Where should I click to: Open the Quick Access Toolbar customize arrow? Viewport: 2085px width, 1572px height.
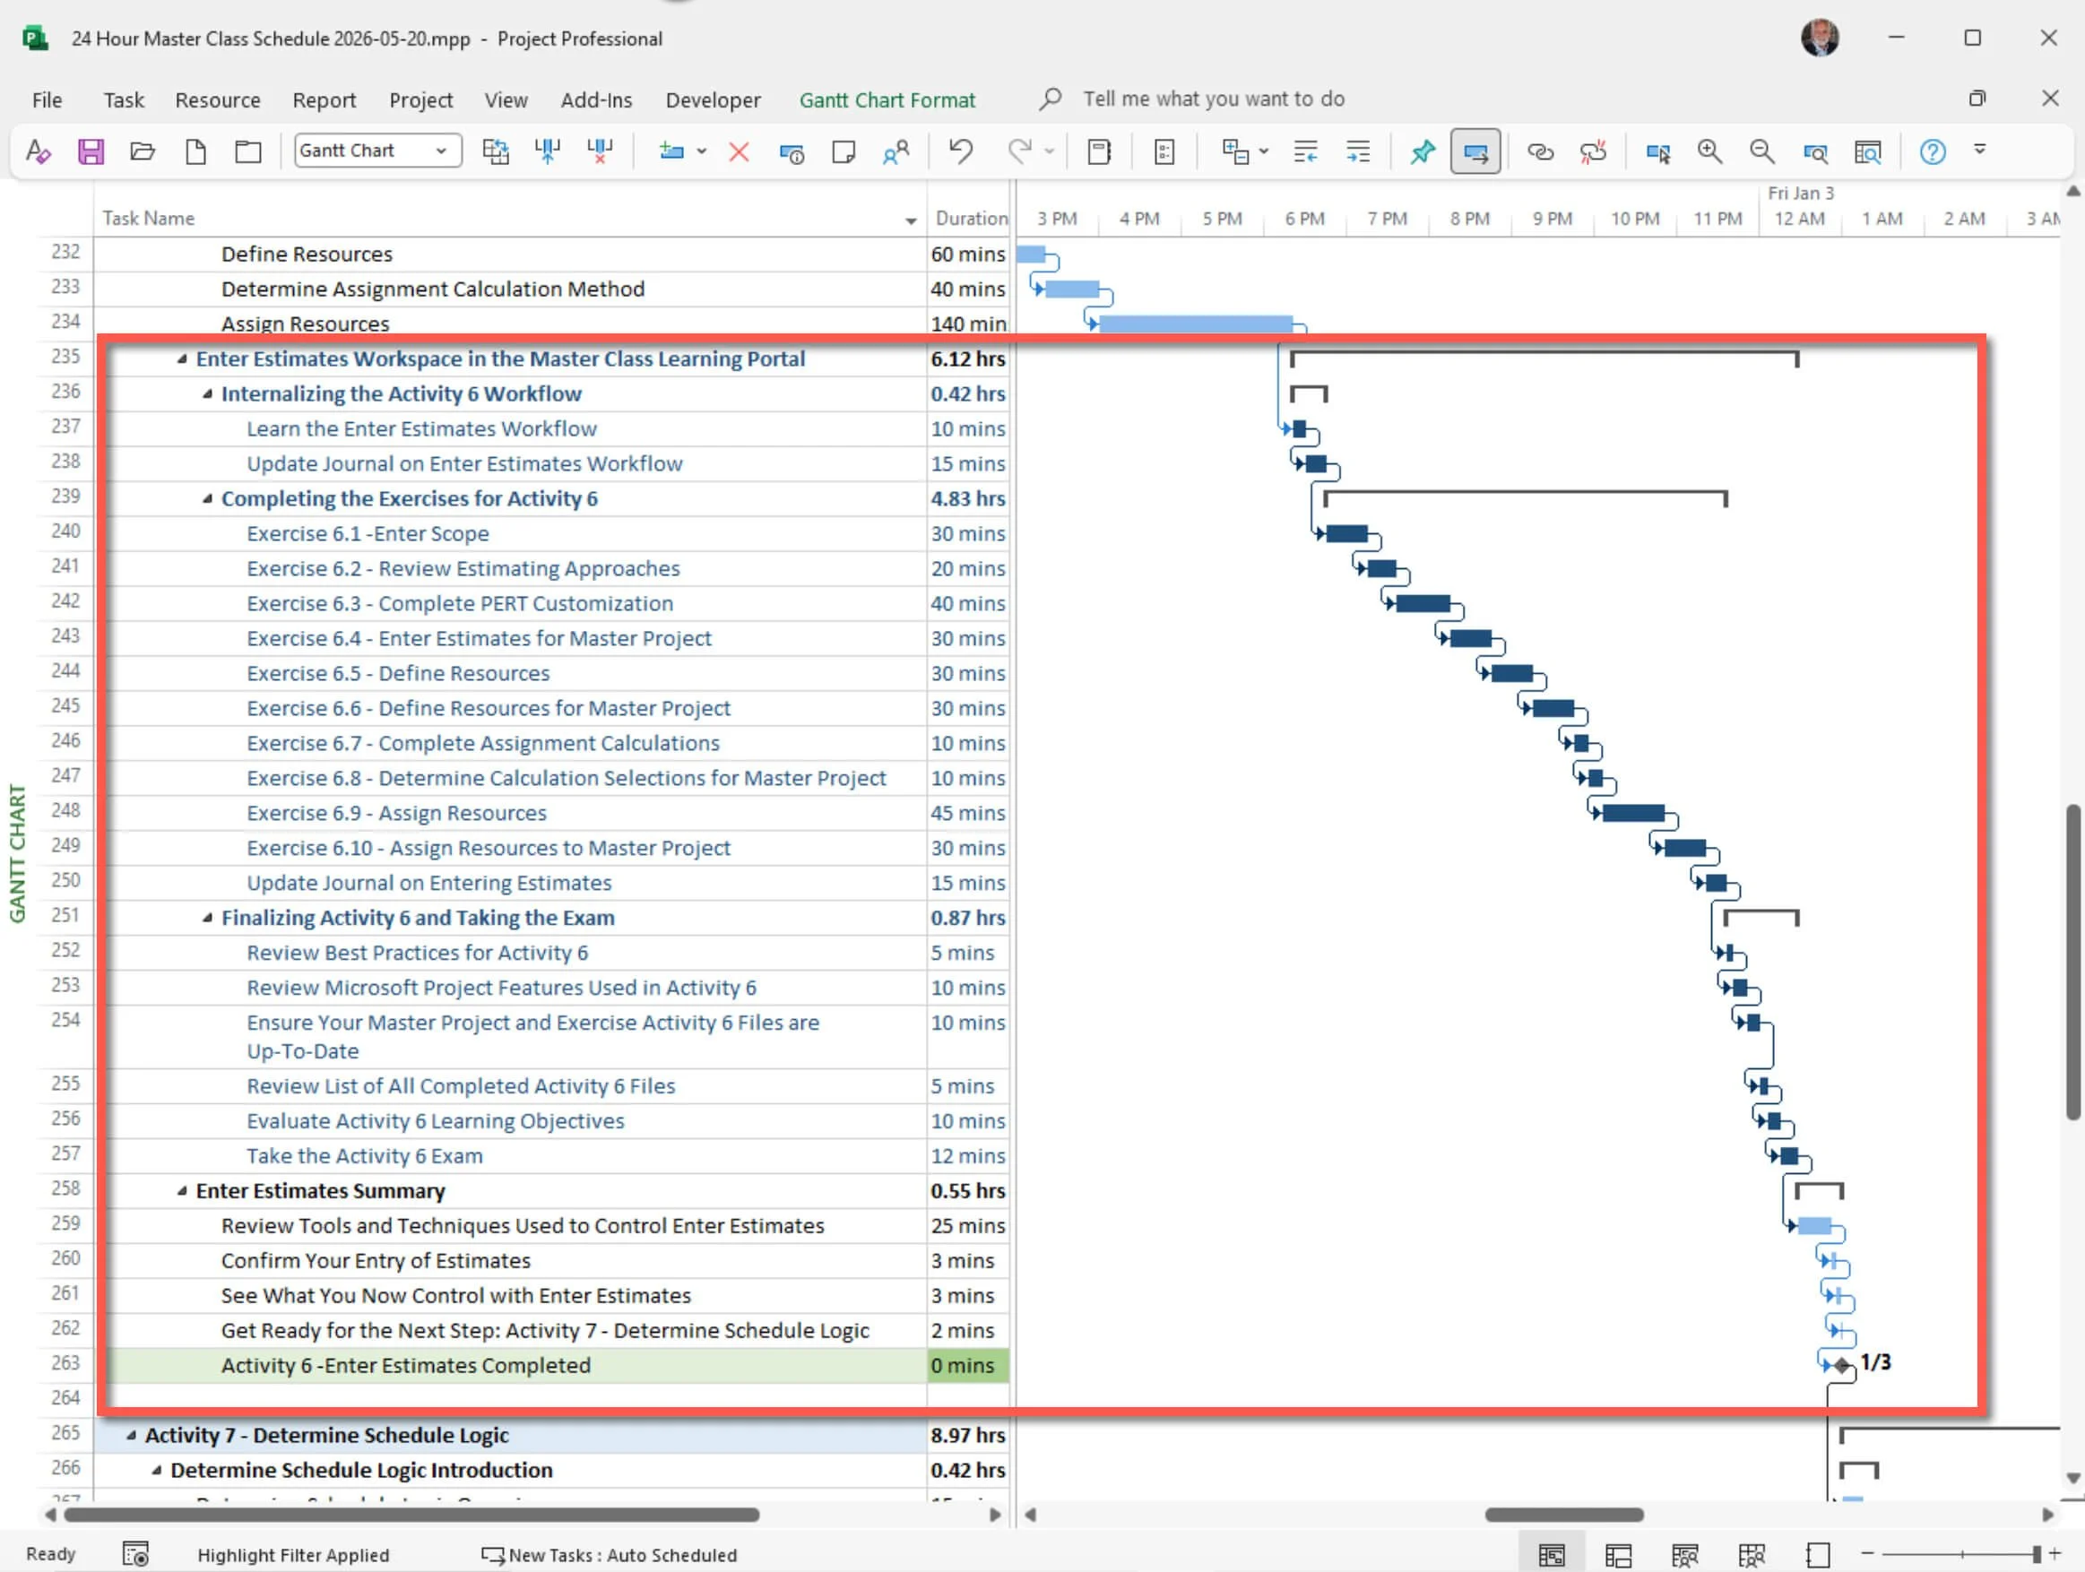(1979, 149)
